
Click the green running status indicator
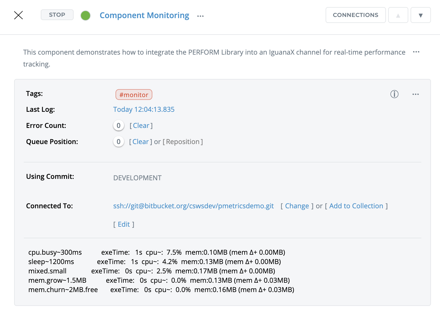coord(86,16)
